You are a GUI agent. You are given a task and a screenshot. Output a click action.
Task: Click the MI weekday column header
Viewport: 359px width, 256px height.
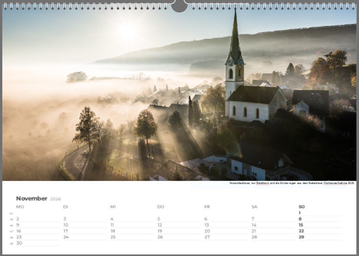pyautogui.click(x=113, y=207)
